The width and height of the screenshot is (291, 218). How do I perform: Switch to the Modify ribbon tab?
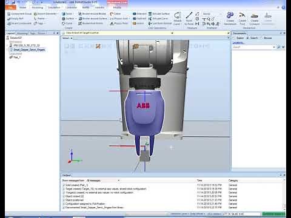[x=117, y=7]
